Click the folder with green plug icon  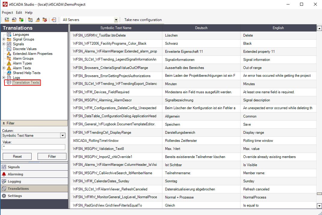[x=21, y=20]
